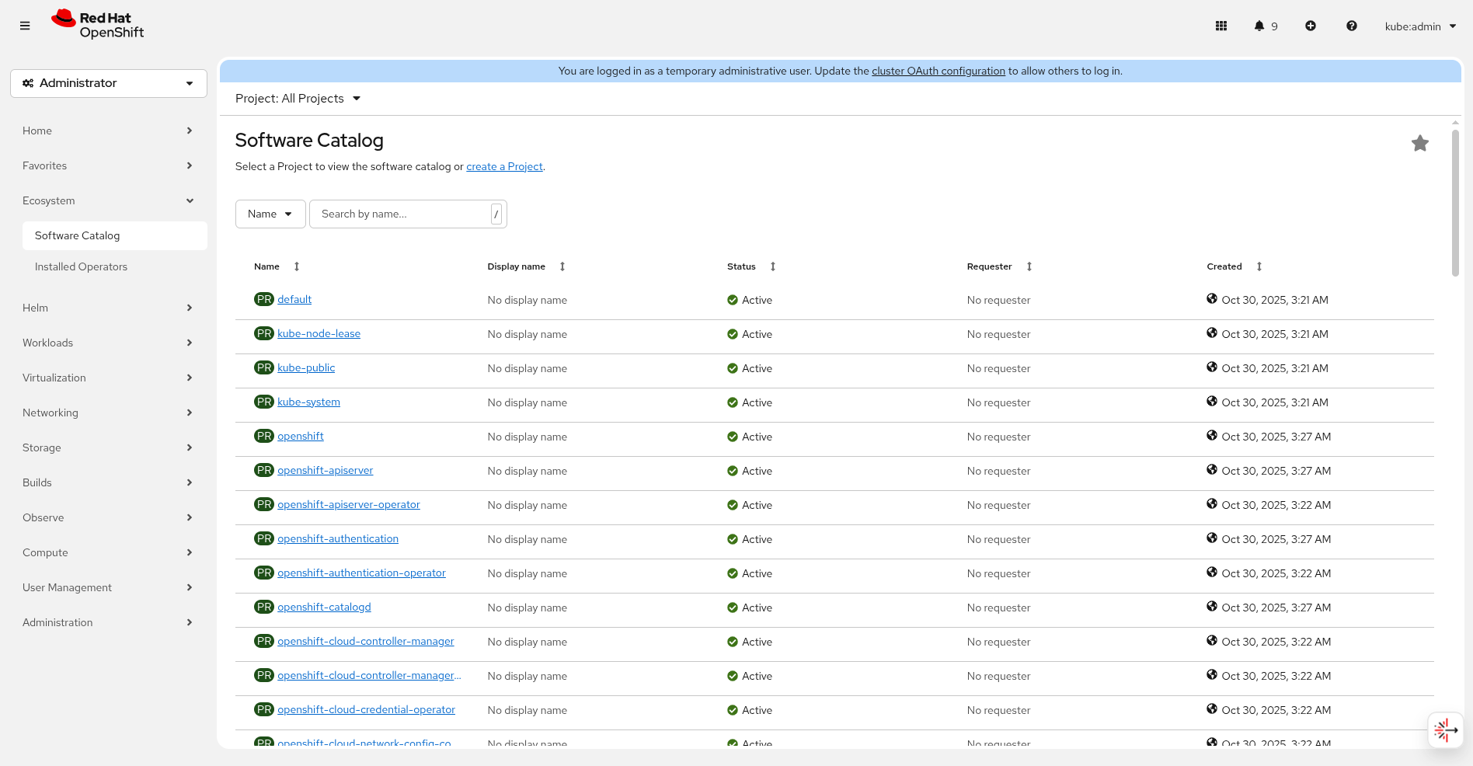Open the Name filter type dropdown
Viewport: 1473px width, 766px height.
(270, 214)
